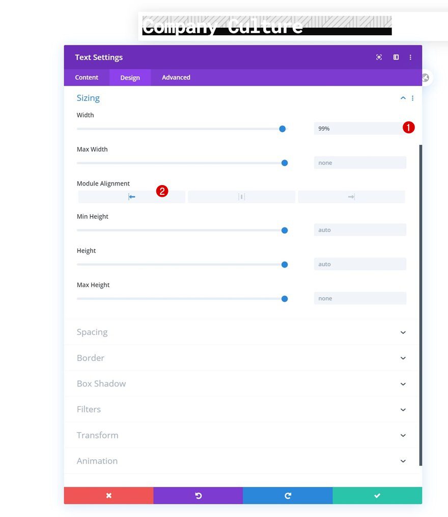Image resolution: width=448 pixels, height=517 pixels.
Task: Click the Width input showing 99%
Action: (x=360, y=128)
